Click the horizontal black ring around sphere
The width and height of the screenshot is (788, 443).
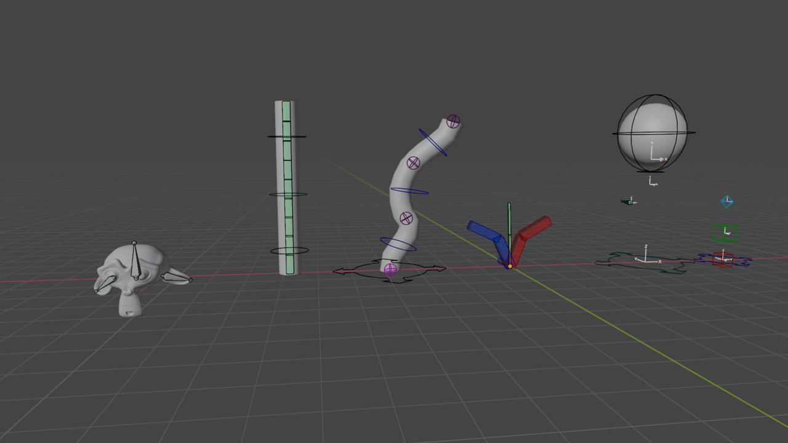tap(653, 133)
